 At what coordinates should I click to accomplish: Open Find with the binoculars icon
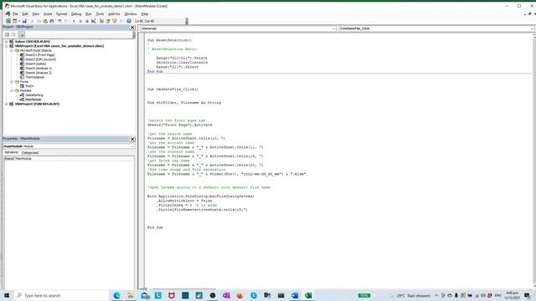[x=52, y=21]
